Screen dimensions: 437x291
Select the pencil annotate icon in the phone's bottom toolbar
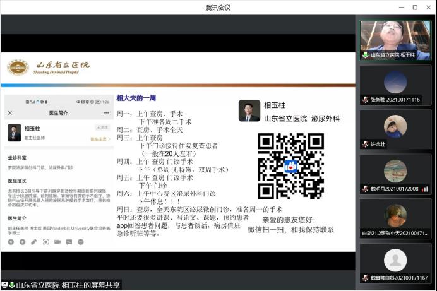tap(34, 242)
